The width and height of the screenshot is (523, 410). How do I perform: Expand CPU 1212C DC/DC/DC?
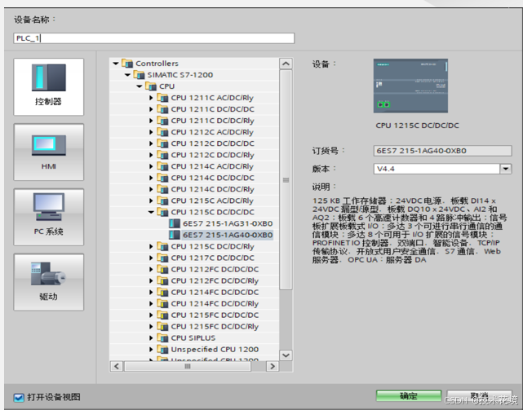pyautogui.click(x=151, y=143)
